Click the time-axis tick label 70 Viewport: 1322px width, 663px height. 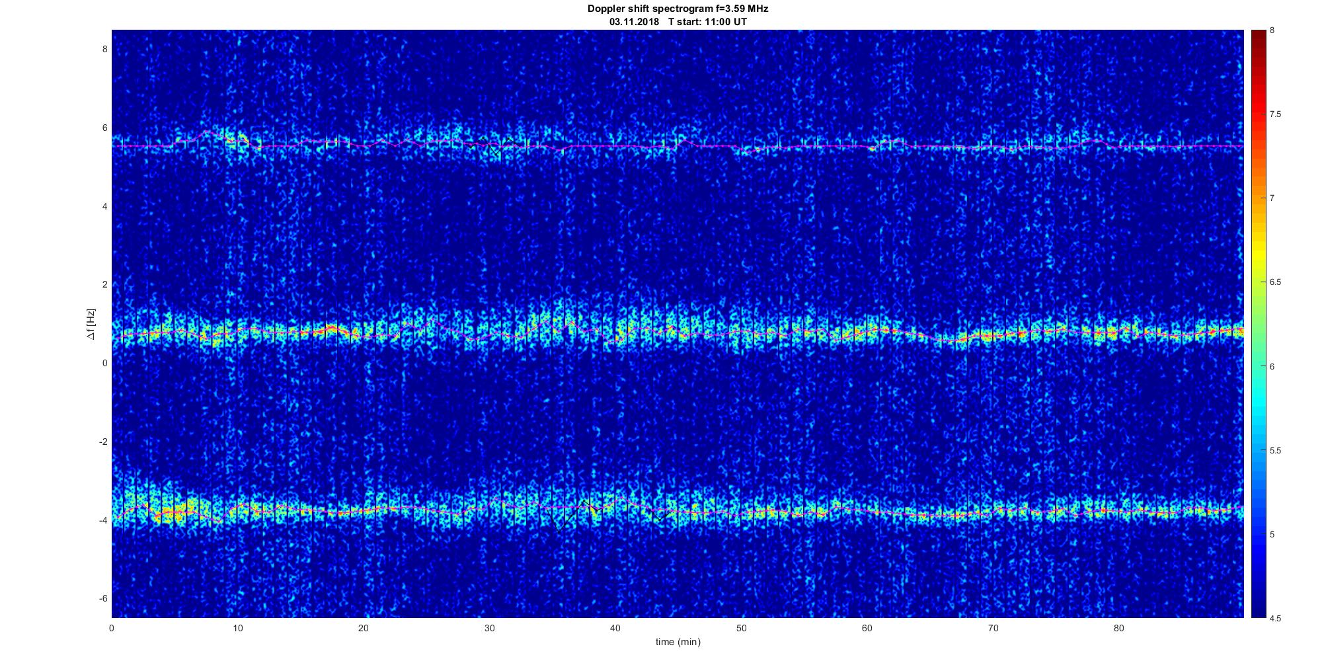click(x=993, y=628)
